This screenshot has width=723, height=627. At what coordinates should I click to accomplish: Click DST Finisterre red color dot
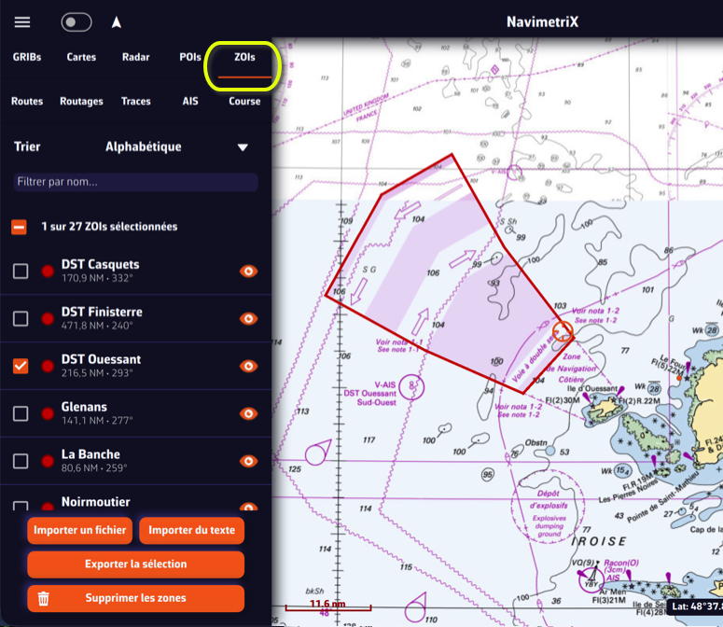pos(48,318)
